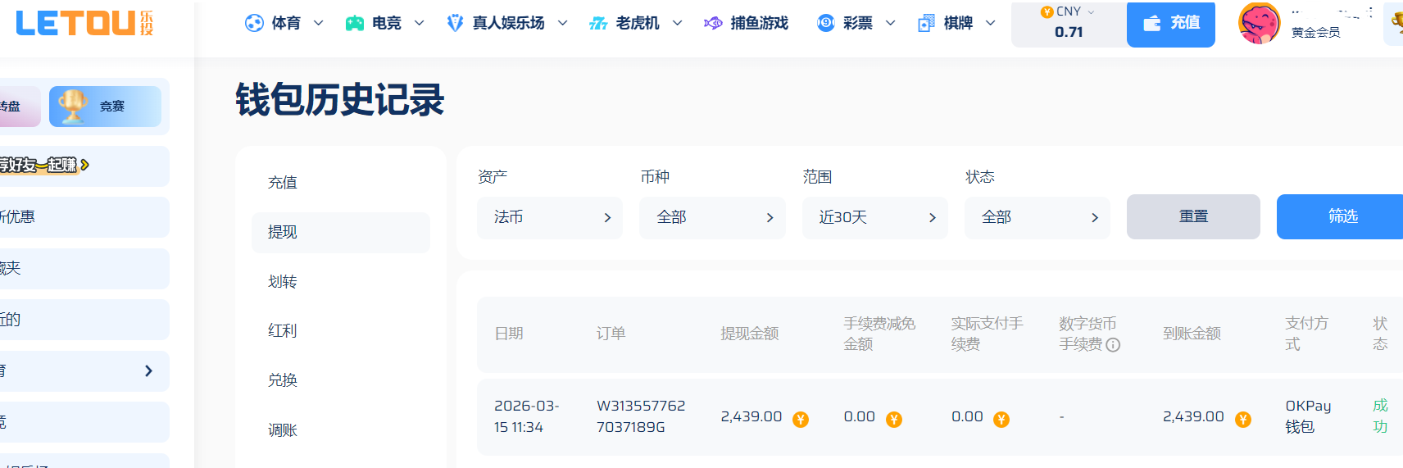1403x468 pixels.
Task: Open the 资产 dropdown showing 法币
Action: pyautogui.click(x=549, y=217)
